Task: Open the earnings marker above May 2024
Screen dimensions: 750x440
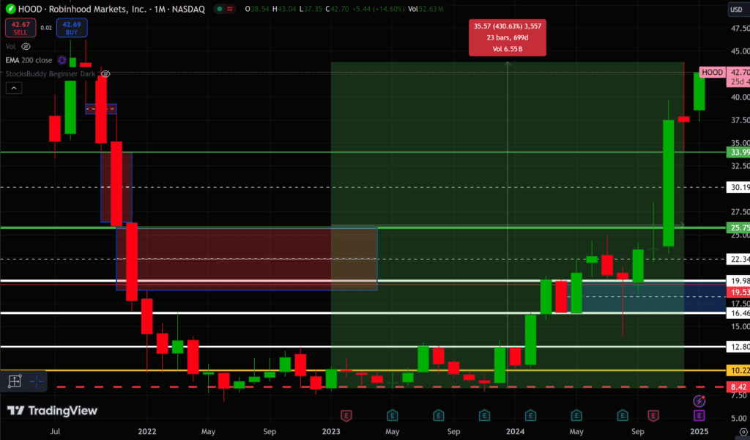Action: coord(576,415)
